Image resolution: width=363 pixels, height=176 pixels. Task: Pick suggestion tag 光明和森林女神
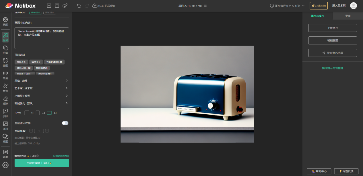pos(54,62)
